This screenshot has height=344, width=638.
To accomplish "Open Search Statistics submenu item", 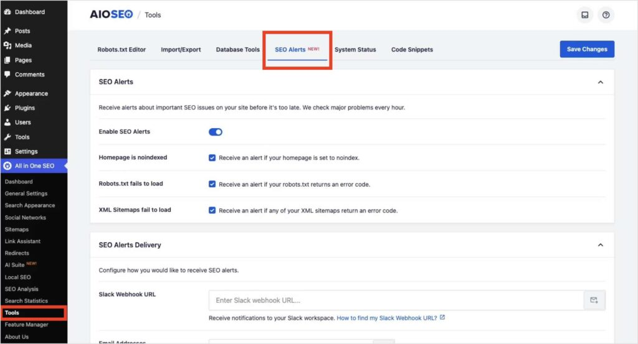I will [26, 300].
